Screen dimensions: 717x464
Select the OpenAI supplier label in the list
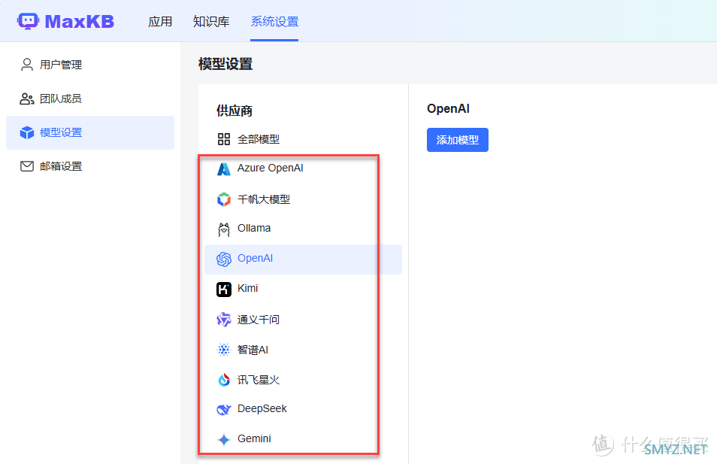coord(255,258)
